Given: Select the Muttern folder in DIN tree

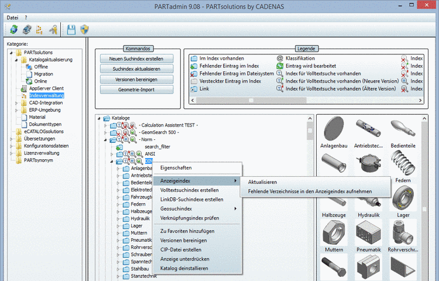Looking at the screenshot, I should [139, 233].
